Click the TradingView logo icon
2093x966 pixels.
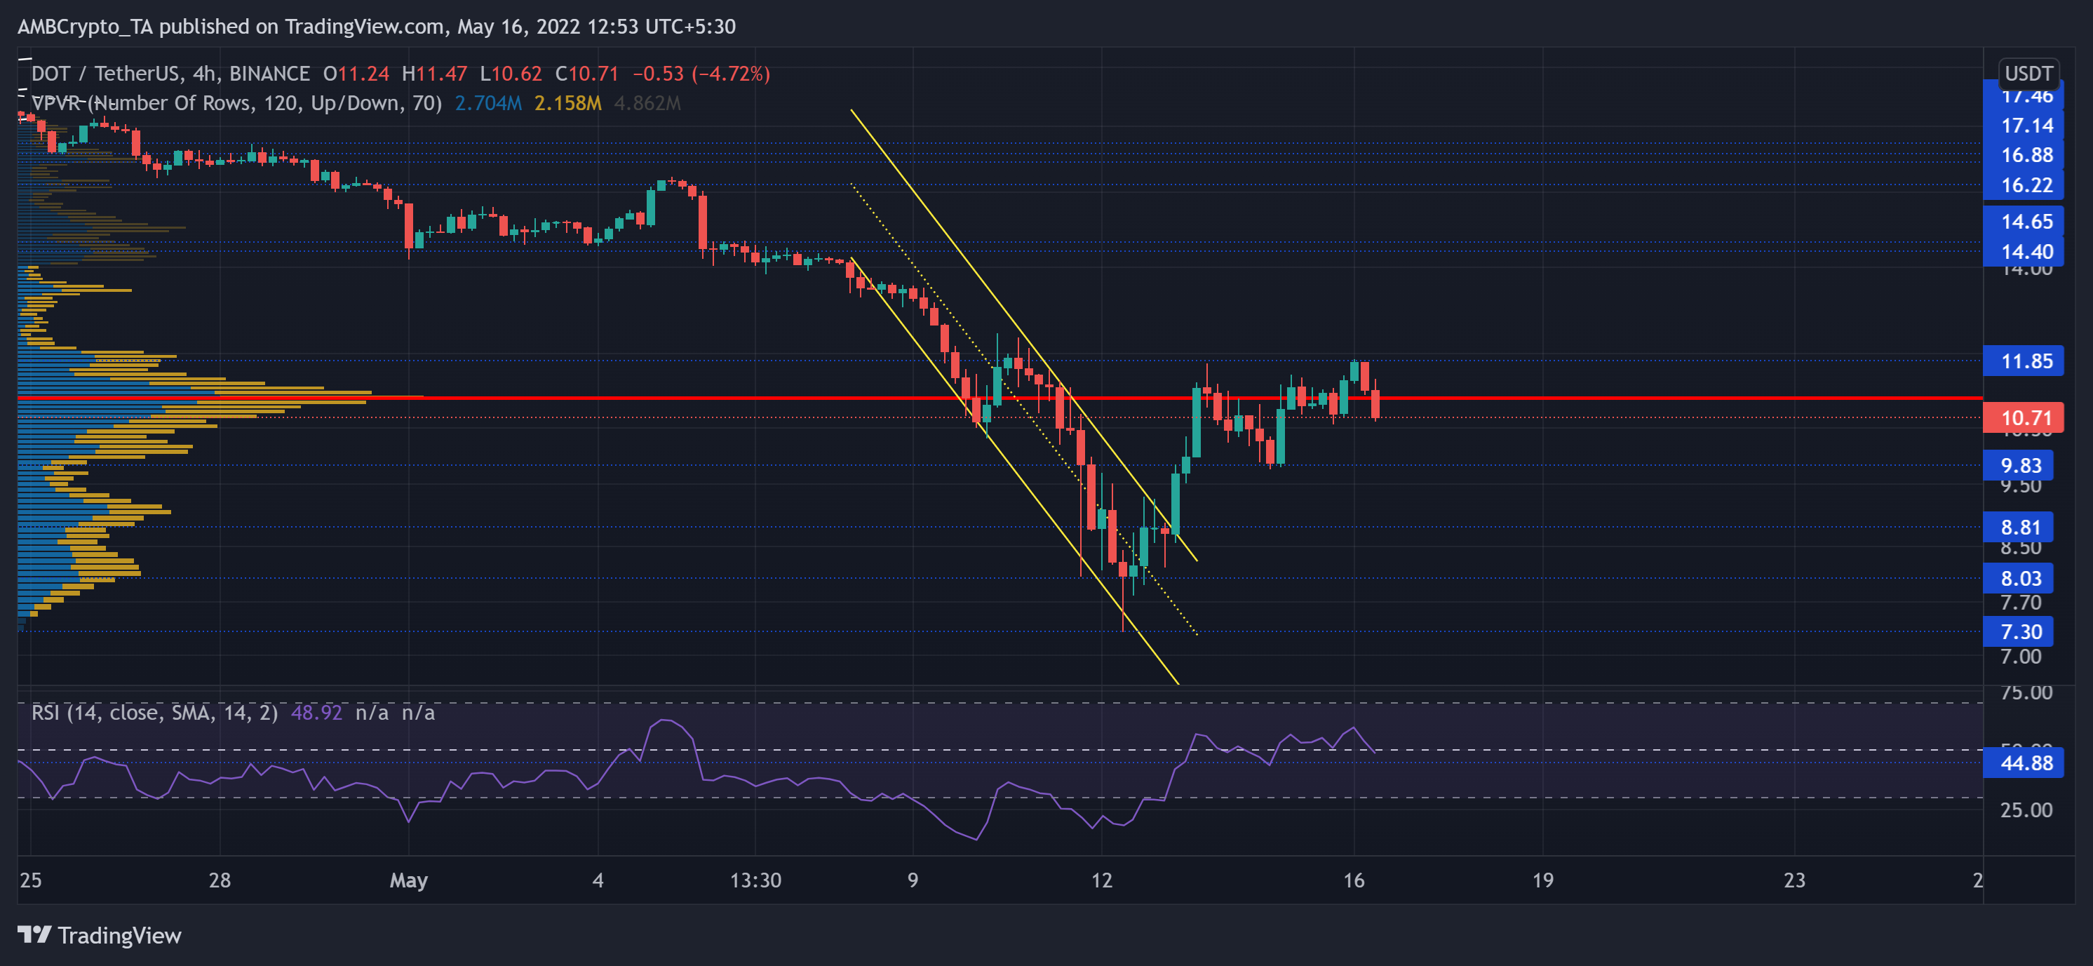[34, 934]
